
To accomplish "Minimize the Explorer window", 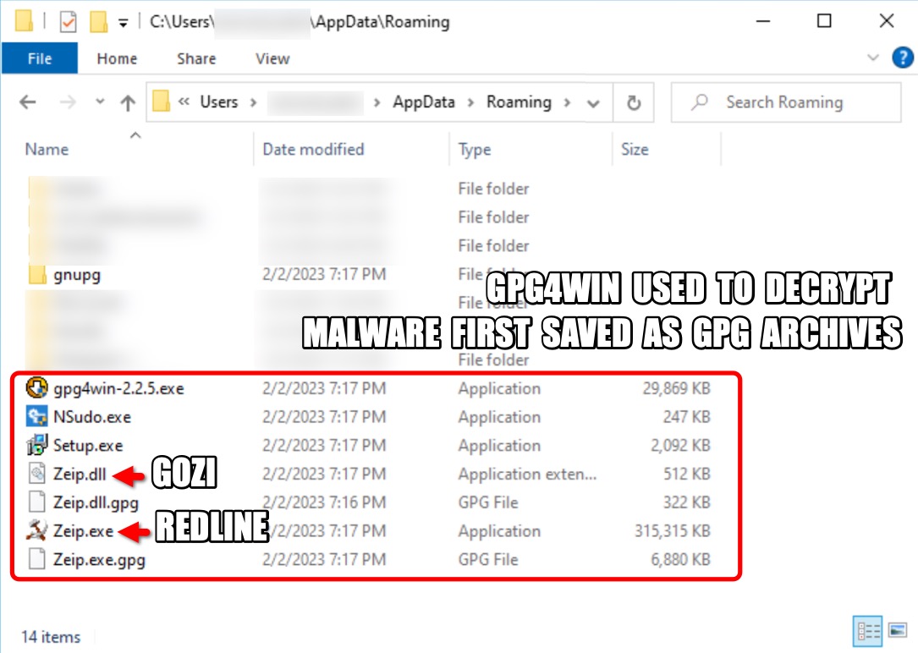I will click(x=763, y=21).
